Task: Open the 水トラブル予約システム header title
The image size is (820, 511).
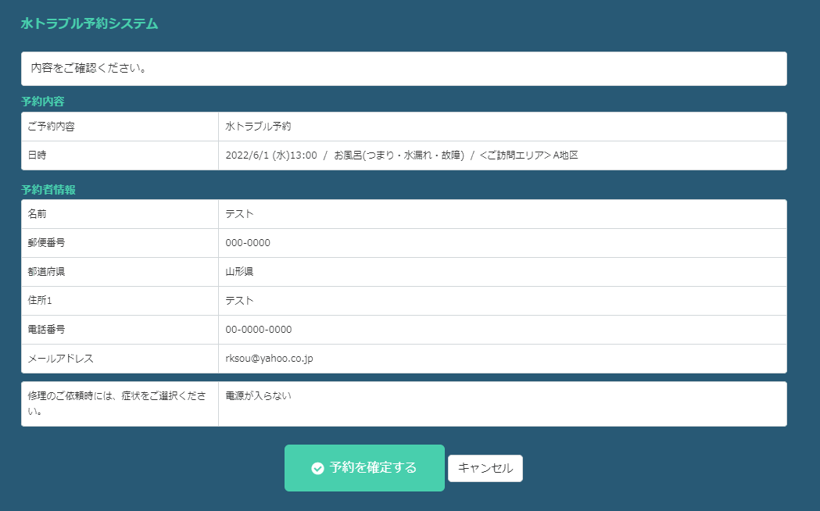Action: tap(89, 23)
